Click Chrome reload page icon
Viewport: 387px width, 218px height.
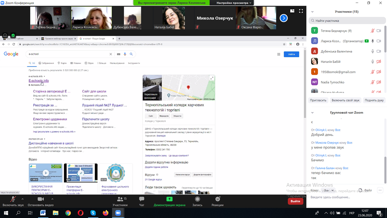click(14, 44)
